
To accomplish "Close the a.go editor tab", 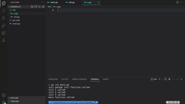I will point(99,2).
